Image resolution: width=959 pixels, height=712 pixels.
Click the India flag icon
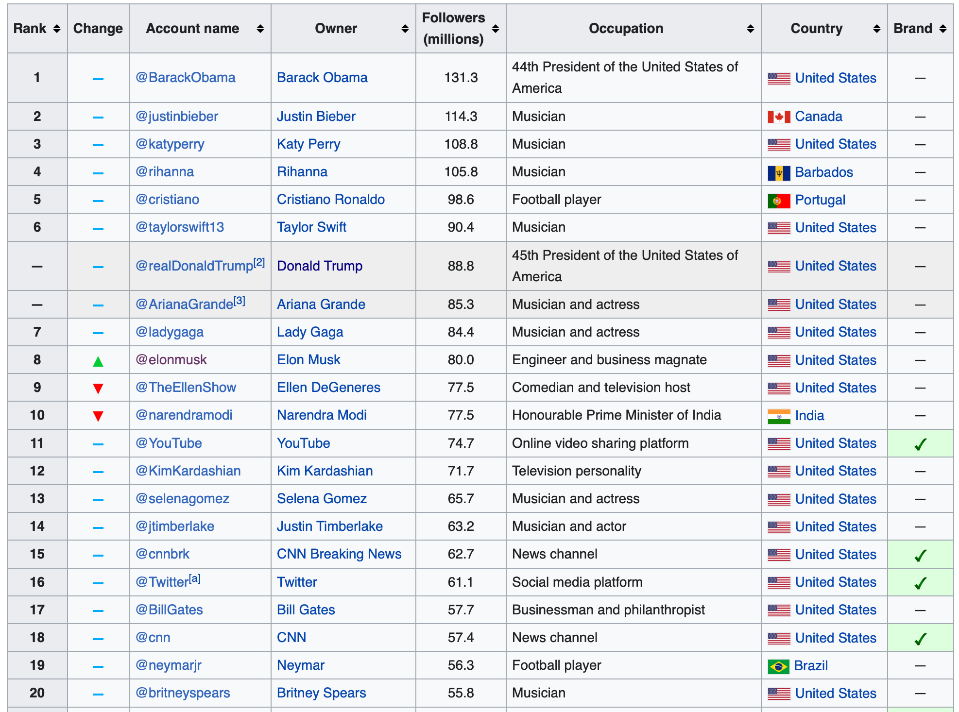pos(779,416)
